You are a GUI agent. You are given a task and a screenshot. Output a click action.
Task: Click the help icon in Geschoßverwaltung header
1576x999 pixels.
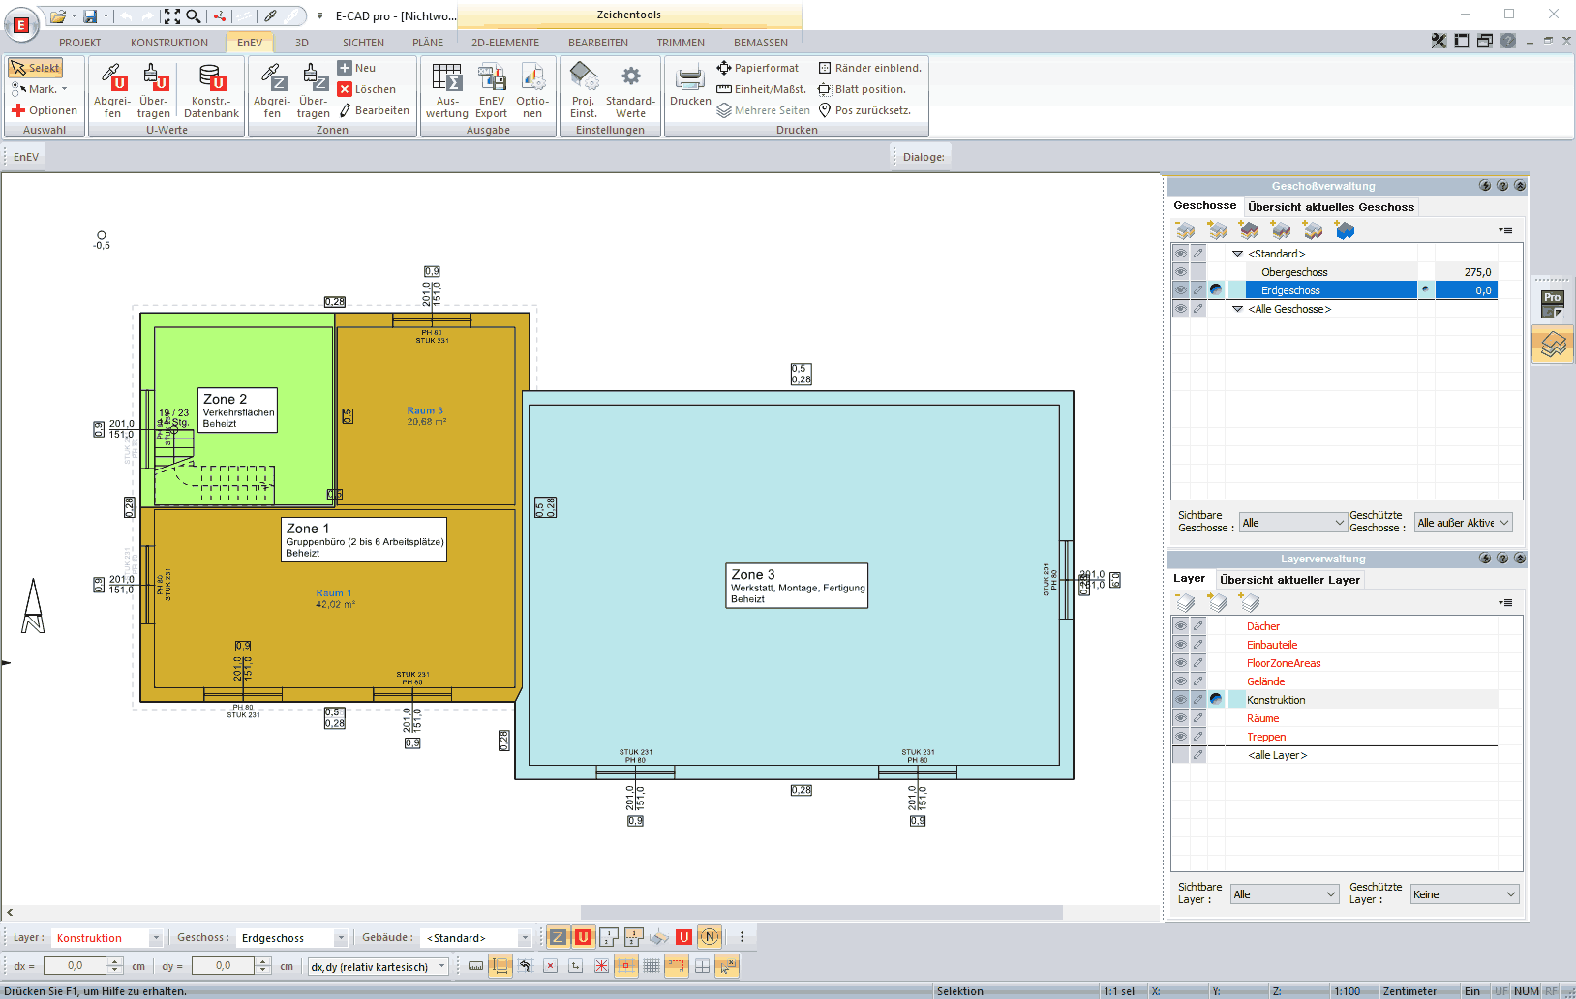coord(1502,186)
